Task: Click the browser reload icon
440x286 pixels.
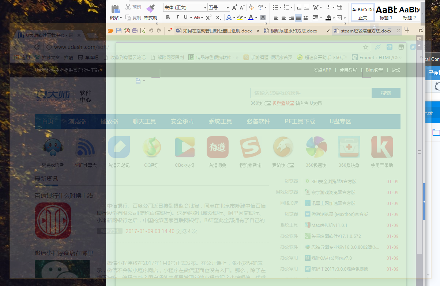Action: 37,47
